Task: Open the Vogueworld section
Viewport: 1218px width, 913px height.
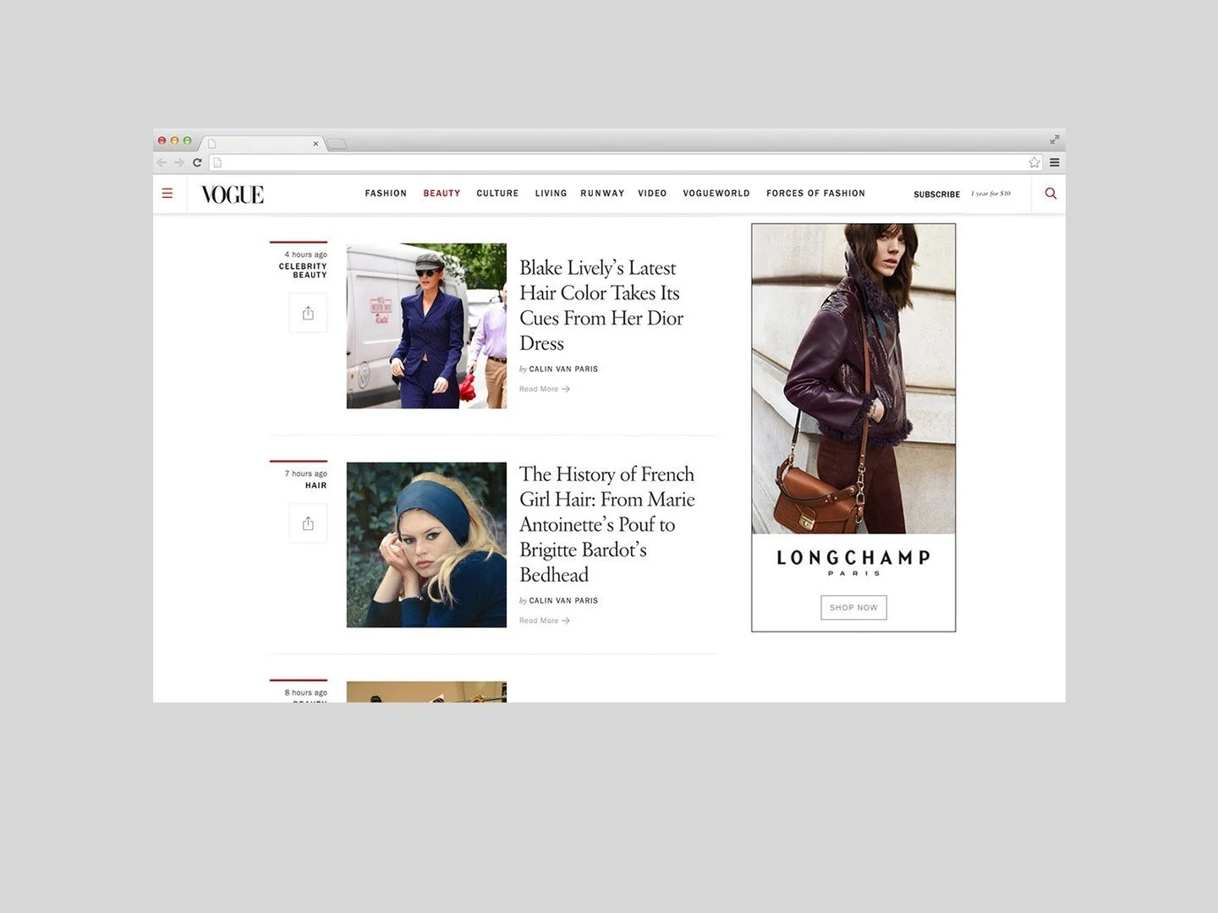Action: coord(716,194)
